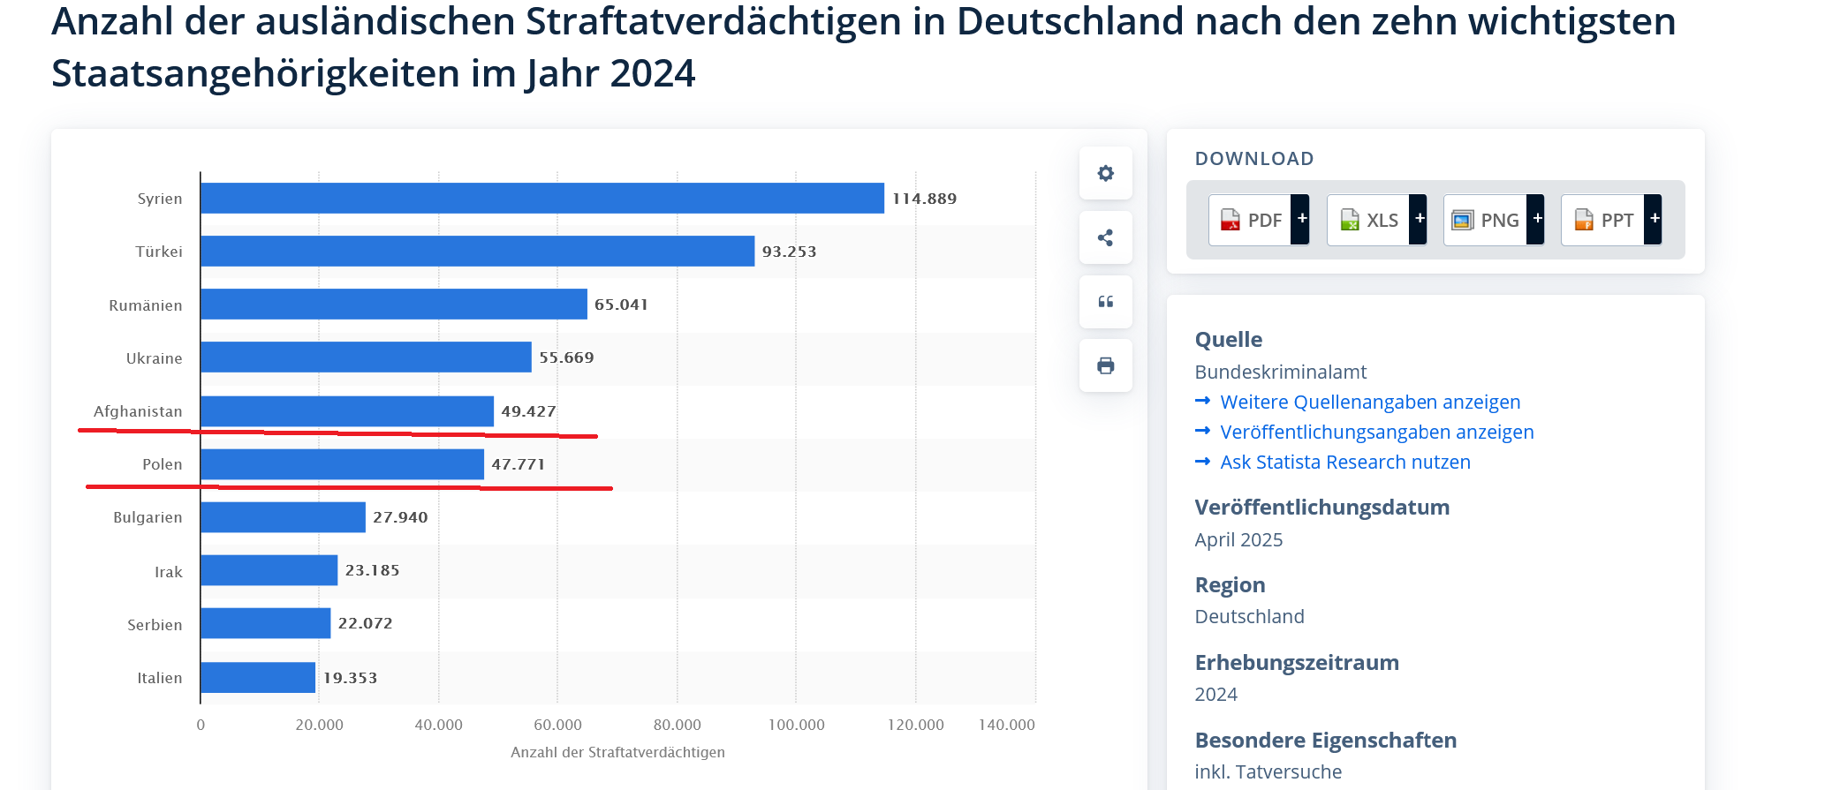The height and width of the screenshot is (790, 1825).
Task: Click the value label '93.253'
Action: coord(789,252)
